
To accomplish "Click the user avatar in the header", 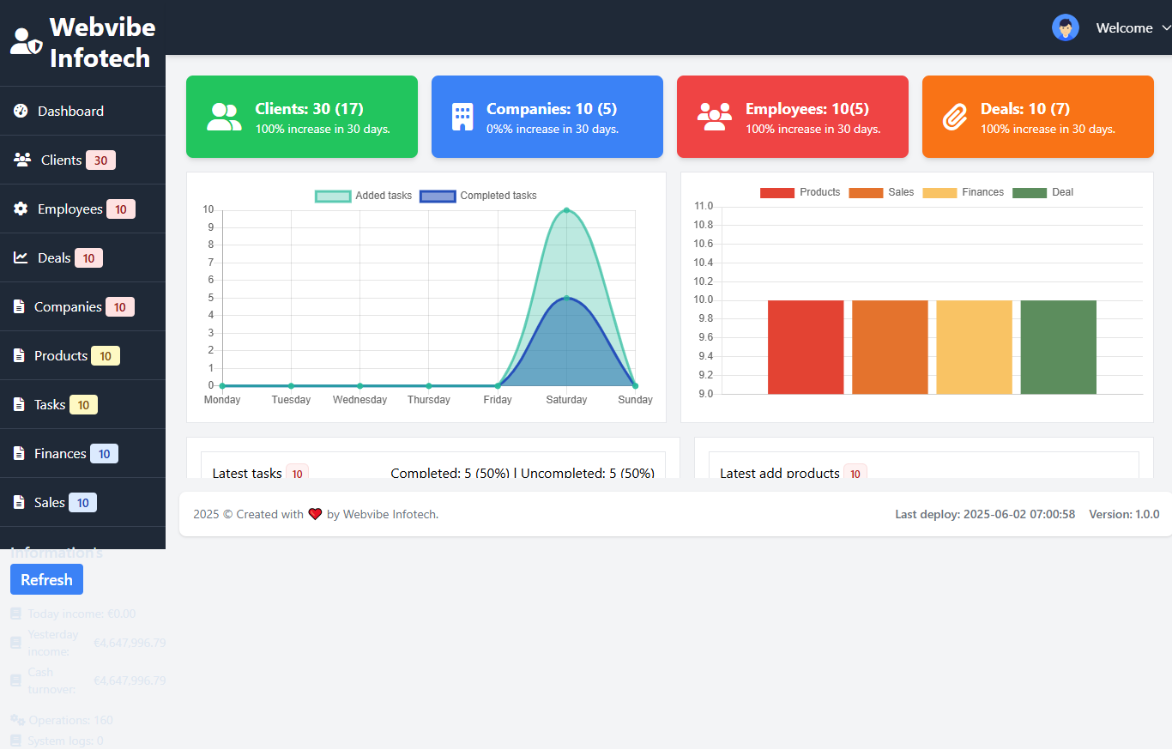I will 1065,27.
